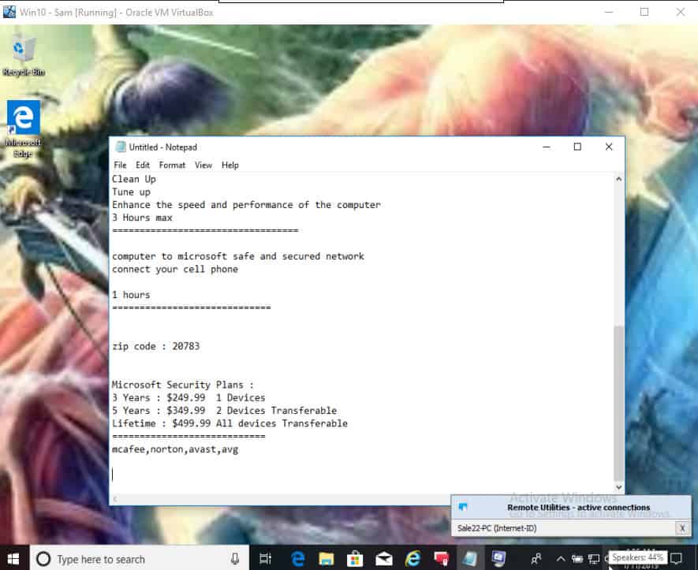
Task: Select the Notepad taskbar button
Action: click(469, 559)
